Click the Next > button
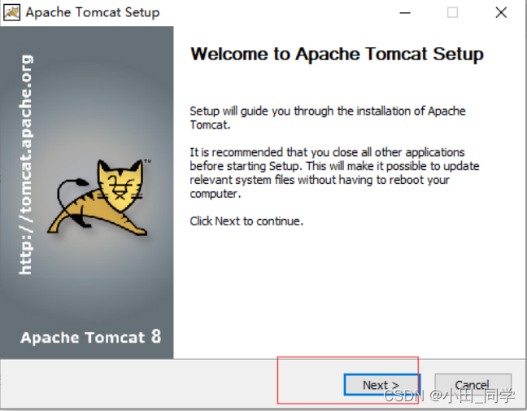The height and width of the screenshot is (411, 527). (381, 384)
